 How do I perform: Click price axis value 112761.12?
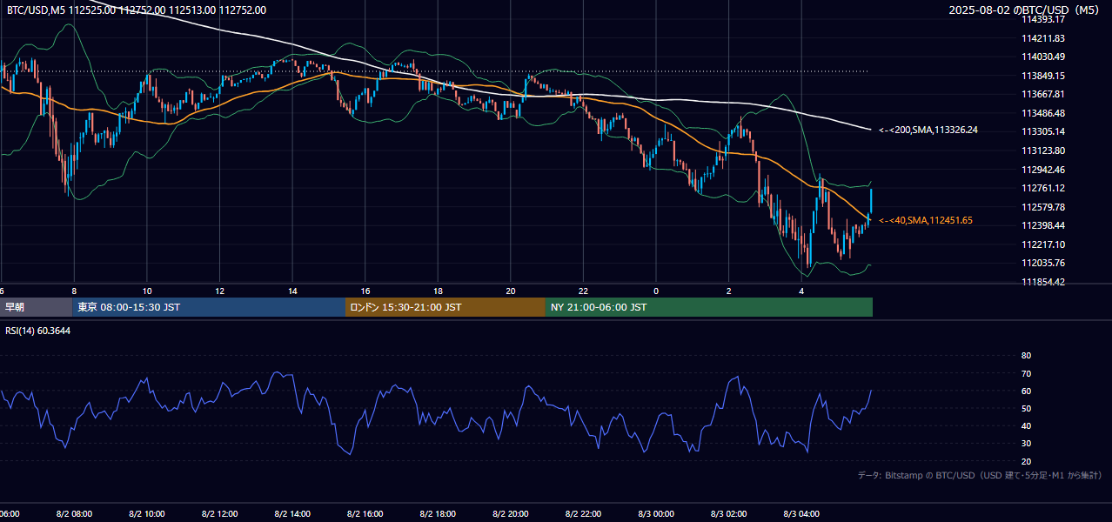click(x=1042, y=188)
